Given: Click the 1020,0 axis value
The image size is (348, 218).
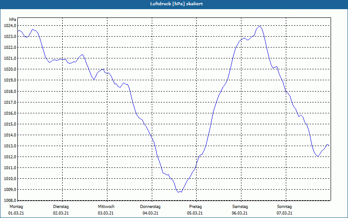Looking at the screenshot, I should pos(10,69).
